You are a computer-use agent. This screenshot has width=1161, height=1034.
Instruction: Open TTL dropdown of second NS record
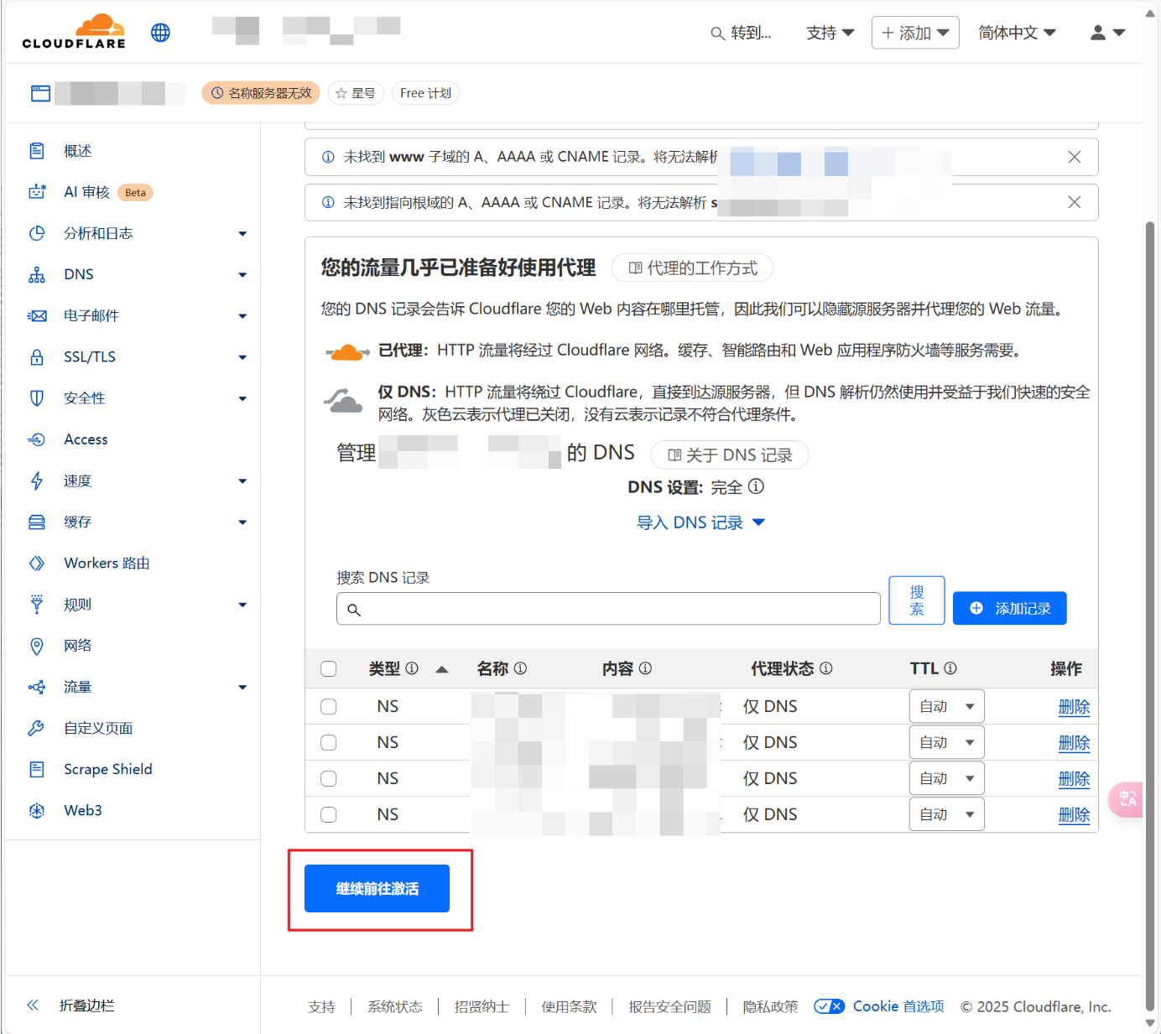[946, 743]
